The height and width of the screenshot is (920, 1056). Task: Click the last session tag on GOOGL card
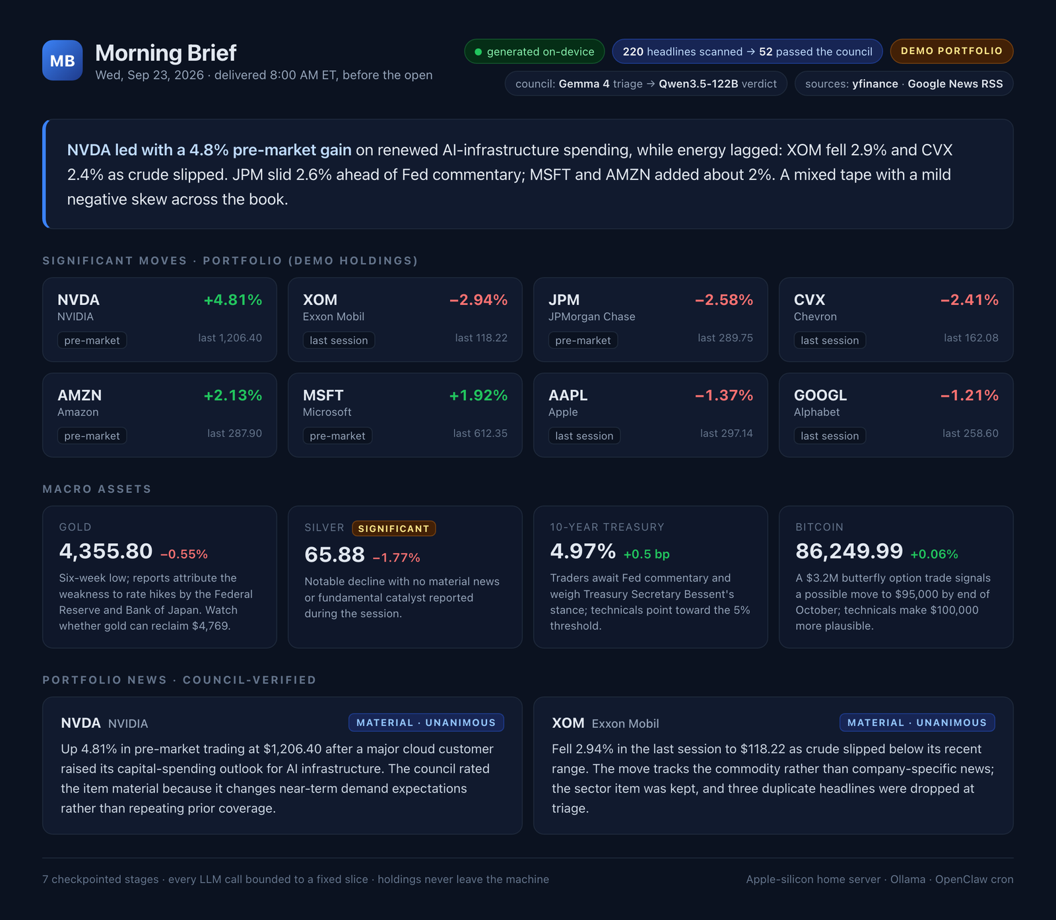point(830,436)
